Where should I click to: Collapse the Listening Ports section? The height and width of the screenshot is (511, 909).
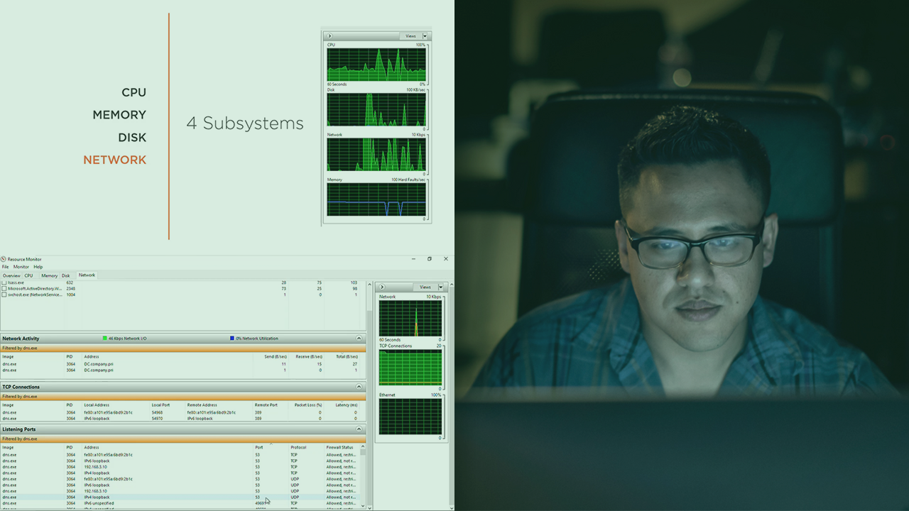click(x=359, y=429)
